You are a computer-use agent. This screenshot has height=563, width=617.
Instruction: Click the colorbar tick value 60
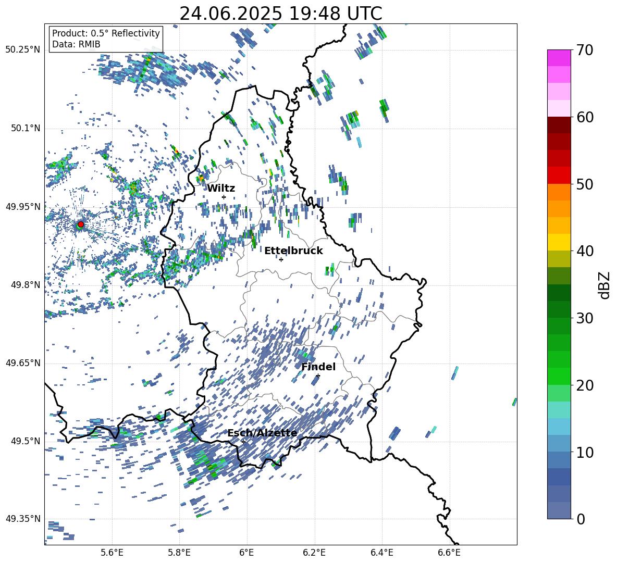pyautogui.click(x=585, y=117)
